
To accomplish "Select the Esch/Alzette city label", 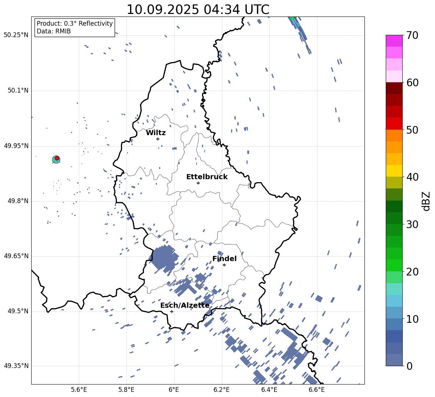I will tap(185, 305).
